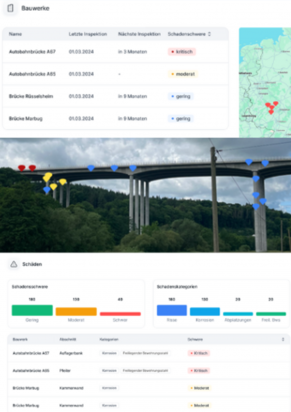291x412 pixels.
Task: Select the lowest red pin on map
Action: click(271, 112)
